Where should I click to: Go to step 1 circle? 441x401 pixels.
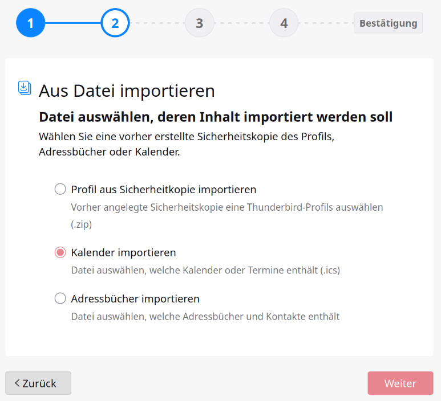pyautogui.click(x=30, y=23)
